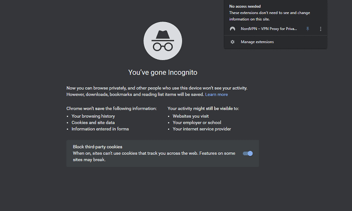This screenshot has height=211, width=352.
Task: Open the Learn more link
Action: pyautogui.click(x=216, y=94)
